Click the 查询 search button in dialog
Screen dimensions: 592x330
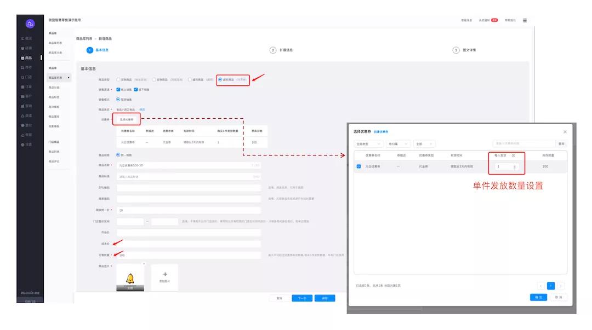click(x=561, y=144)
